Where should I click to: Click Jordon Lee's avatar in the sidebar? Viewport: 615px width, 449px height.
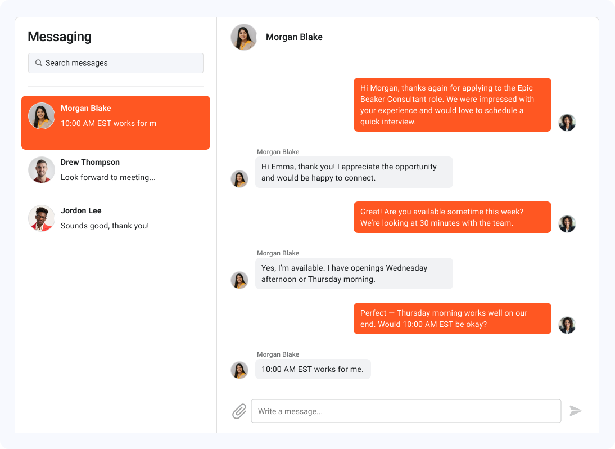[42, 218]
